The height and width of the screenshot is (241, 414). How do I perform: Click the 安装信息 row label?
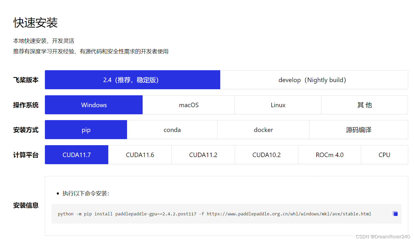pyautogui.click(x=26, y=205)
